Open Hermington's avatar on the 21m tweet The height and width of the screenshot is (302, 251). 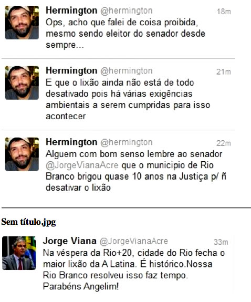22,83
